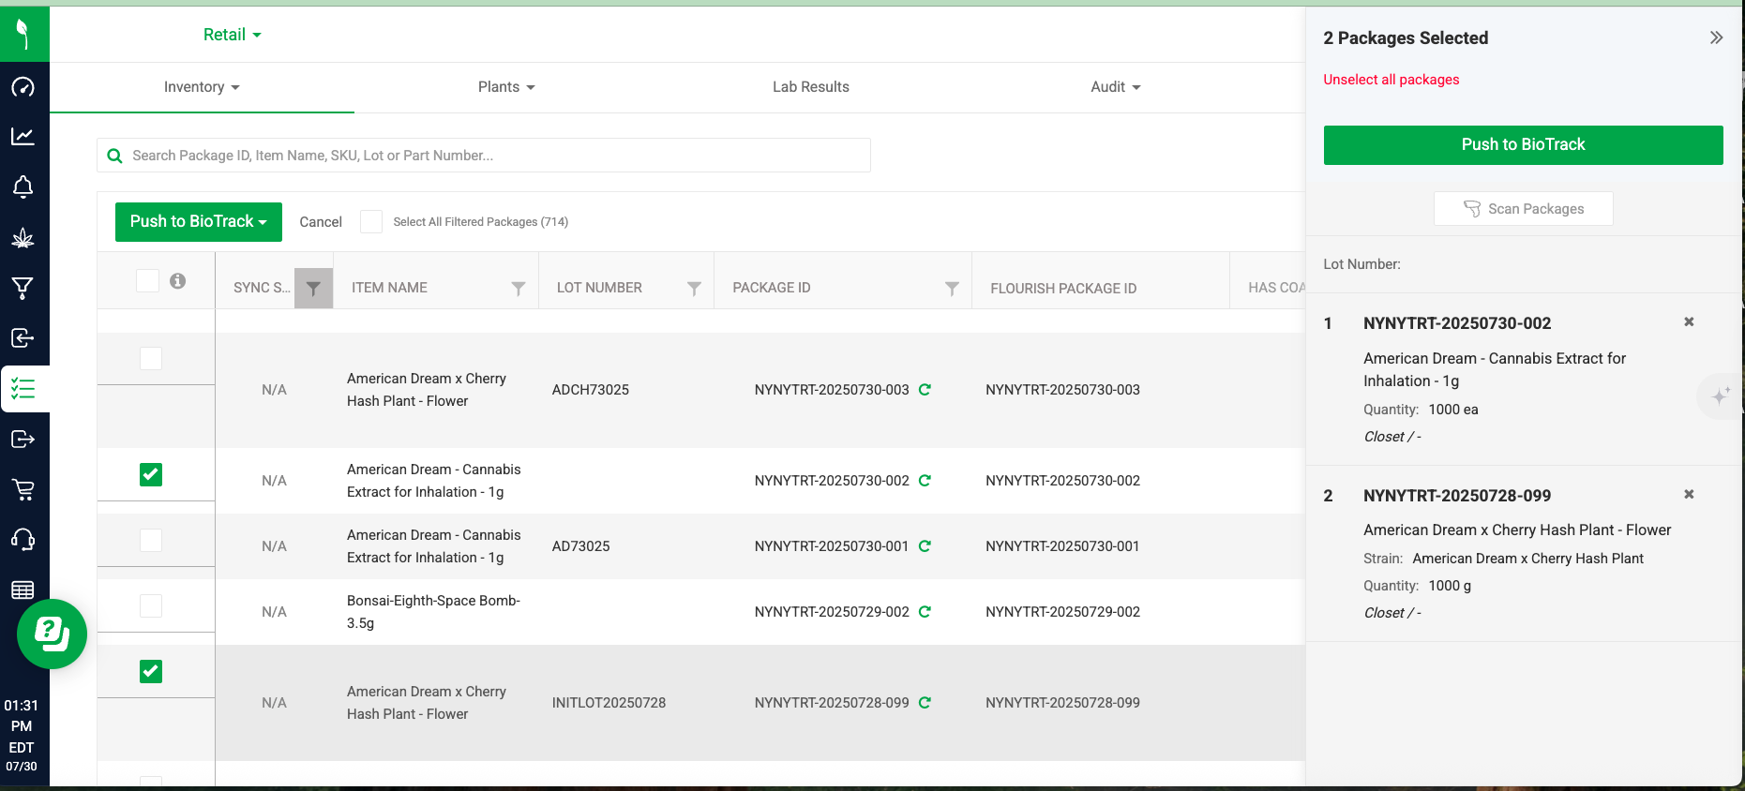This screenshot has width=1745, height=791.
Task: Uncheck row for package NYNYTRT-20250730-002
Action: (x=151, y=474)
